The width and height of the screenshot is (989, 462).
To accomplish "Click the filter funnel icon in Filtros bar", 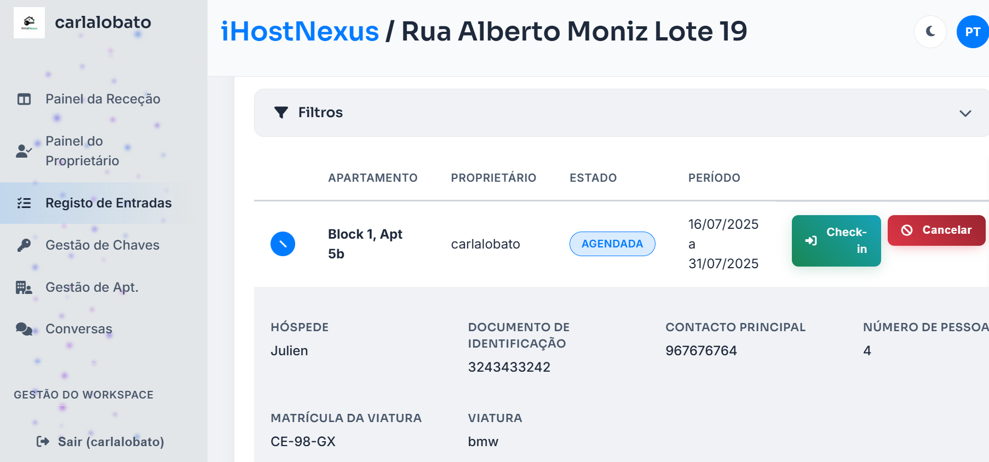I will click(281, 113).
